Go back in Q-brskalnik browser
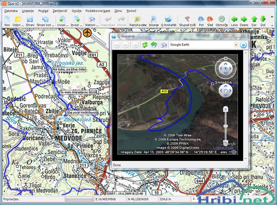 [117, 45]
